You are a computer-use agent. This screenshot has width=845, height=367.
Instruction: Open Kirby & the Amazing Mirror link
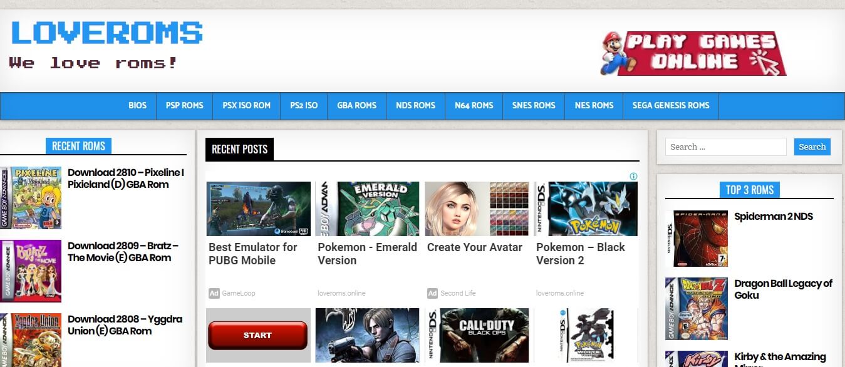780,359
